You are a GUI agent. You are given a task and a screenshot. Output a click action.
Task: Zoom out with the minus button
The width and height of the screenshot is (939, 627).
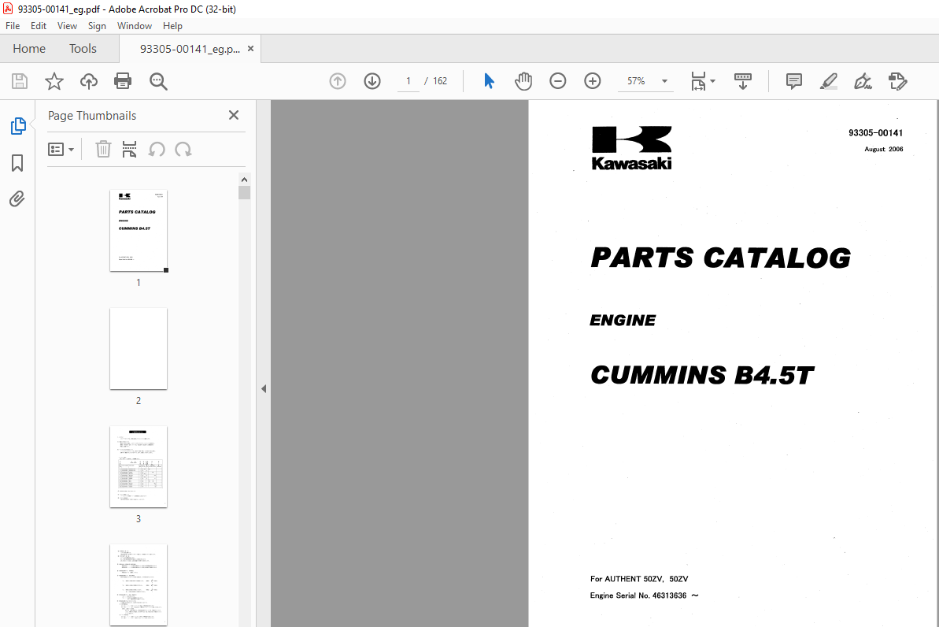(x=557, y=81)
